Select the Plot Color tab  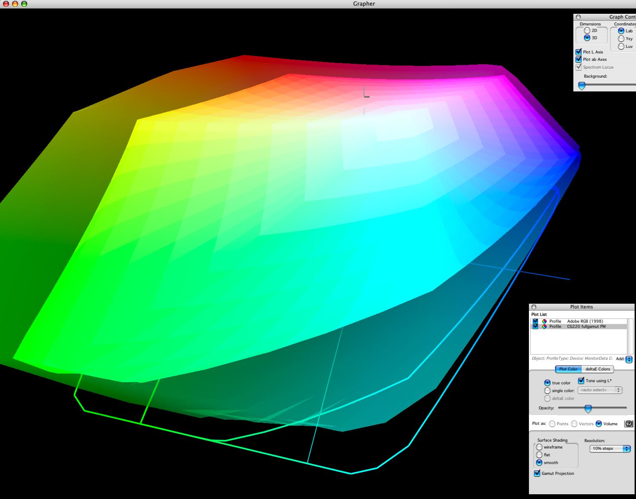pos(568,369)
